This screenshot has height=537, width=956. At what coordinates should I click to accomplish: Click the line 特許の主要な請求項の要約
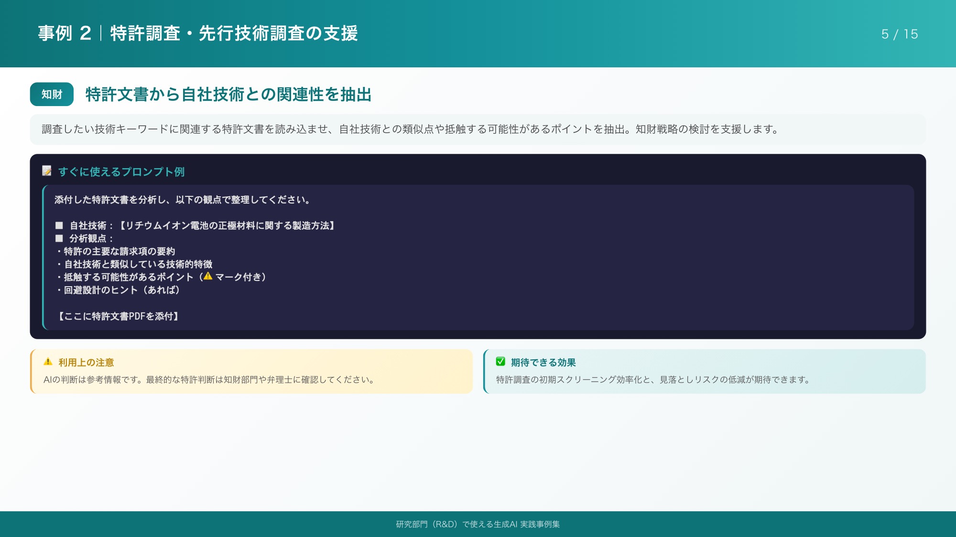click(116, 251)
